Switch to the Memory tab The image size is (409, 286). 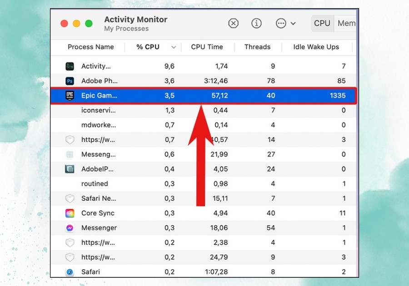coord(346,23)
